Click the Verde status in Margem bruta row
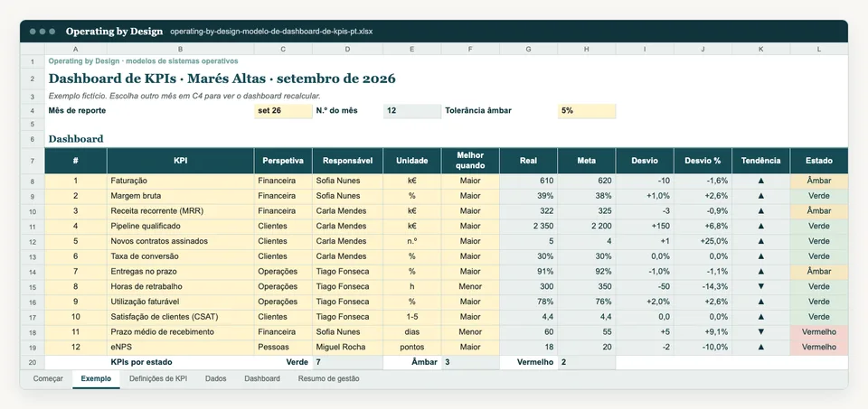868x409 pixels. tap(819, 196)
